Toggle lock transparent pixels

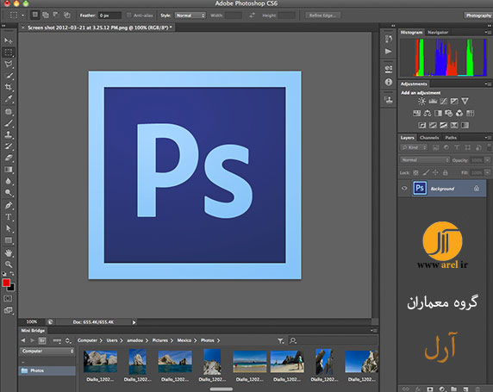[x=415, y=172]
